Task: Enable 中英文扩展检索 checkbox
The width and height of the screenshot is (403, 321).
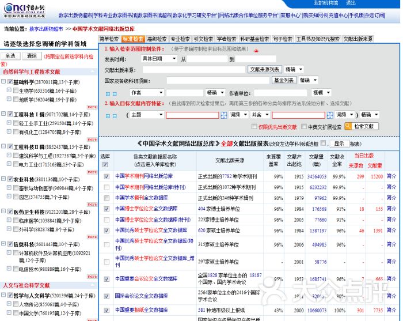Action: (x=304, y=127)
